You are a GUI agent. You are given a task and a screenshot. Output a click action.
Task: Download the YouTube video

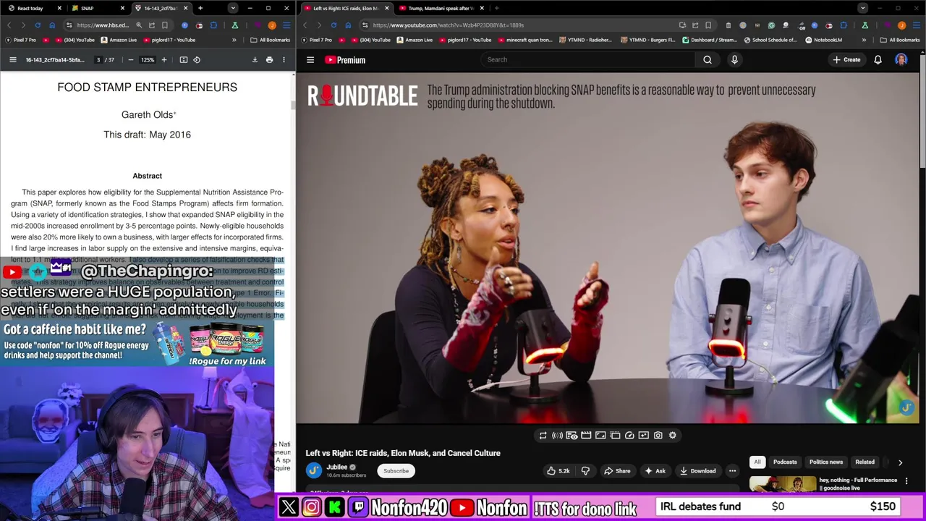click(698, 470)
